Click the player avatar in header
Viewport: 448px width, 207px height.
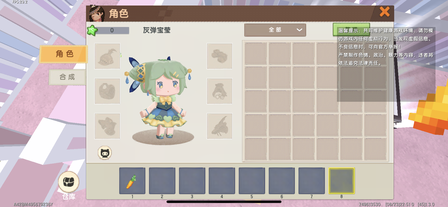click(97, 13)
